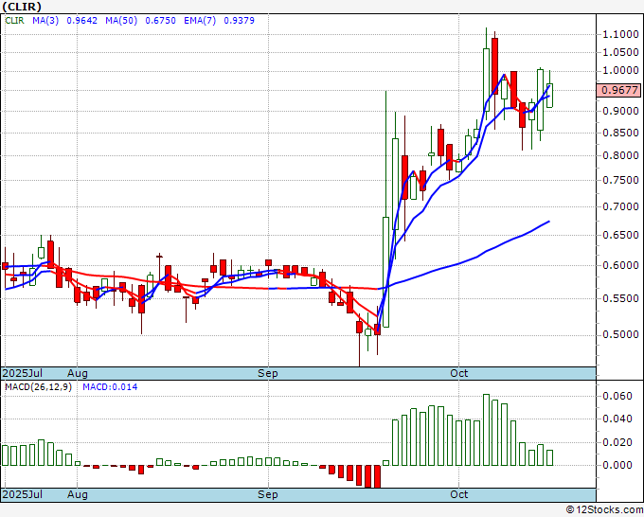Click the 0.8000 price axis label
The height and width of the screenshot is (517, 644).
620,155
